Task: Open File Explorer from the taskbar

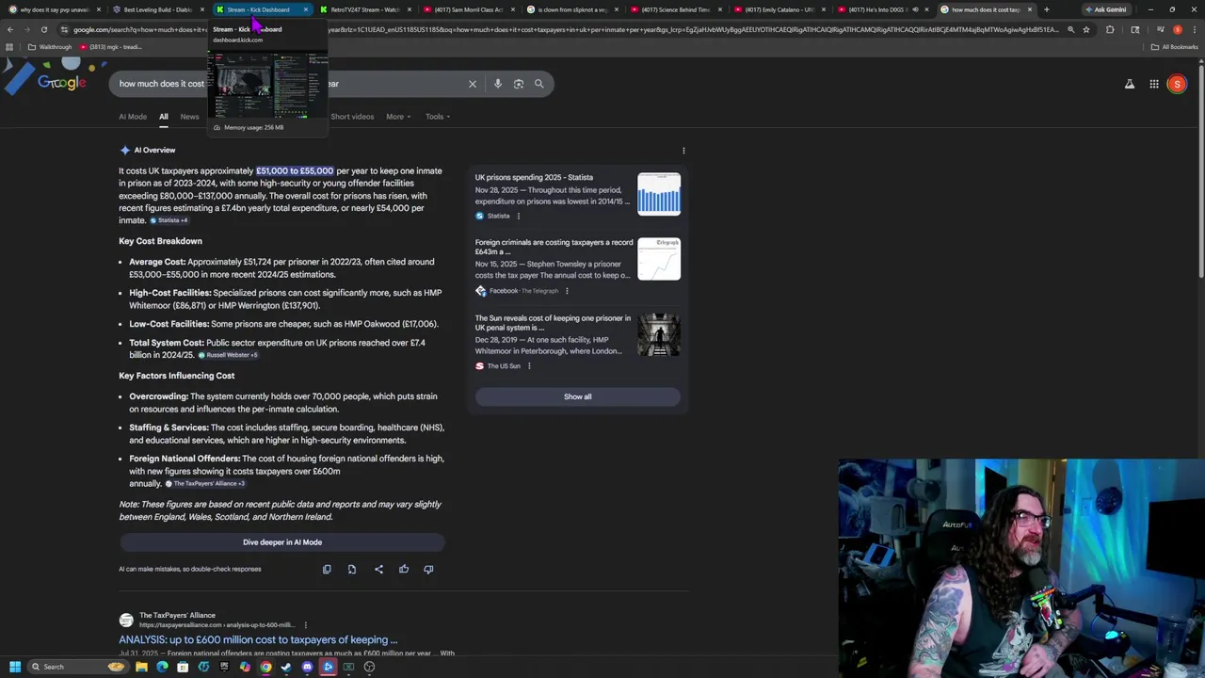Action: [141, 667]
